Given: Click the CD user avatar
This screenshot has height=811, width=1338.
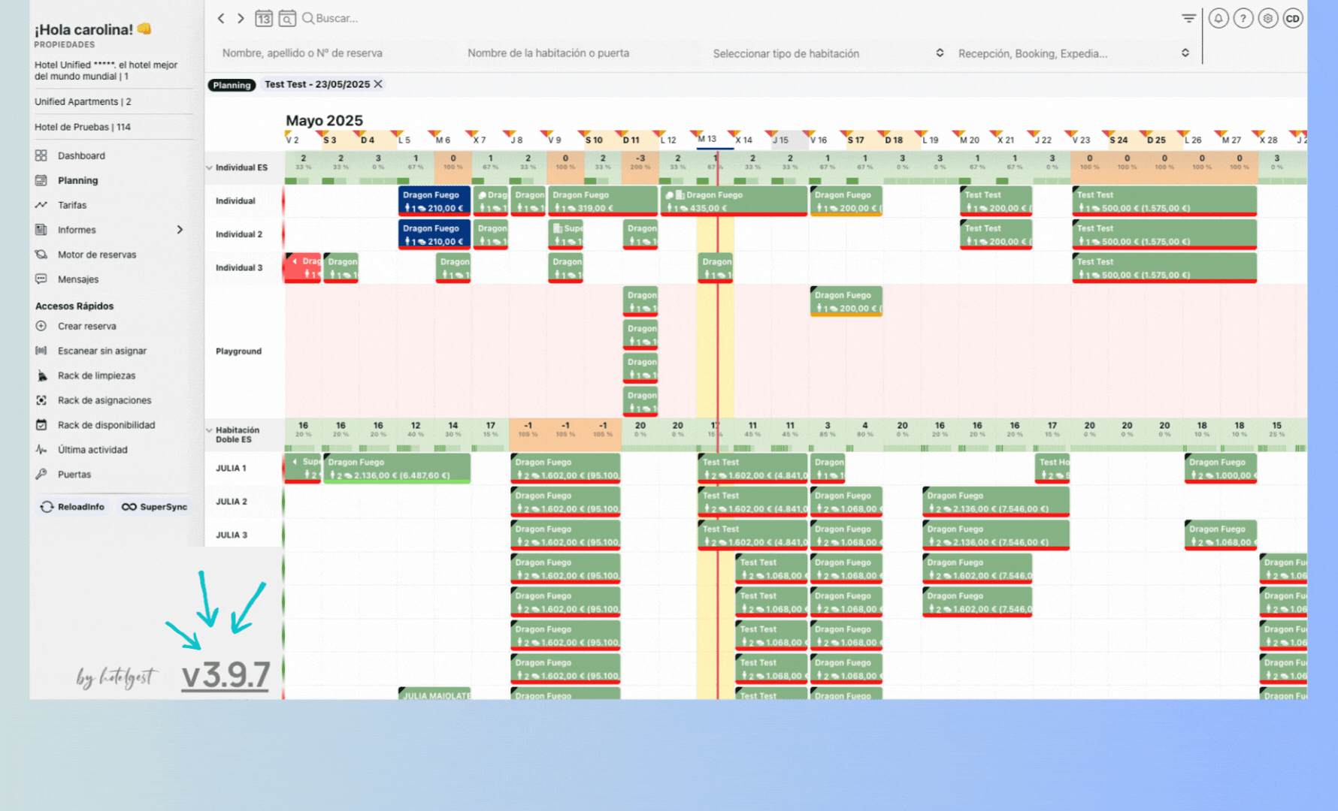Looking at the screenshot, I should 1292,19.
